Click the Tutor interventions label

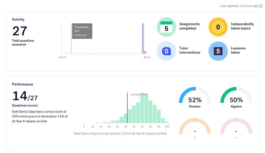point(190,50)
